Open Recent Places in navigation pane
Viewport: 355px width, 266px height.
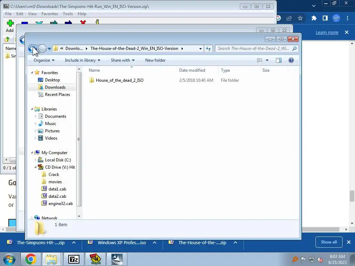tap(57, 94)
